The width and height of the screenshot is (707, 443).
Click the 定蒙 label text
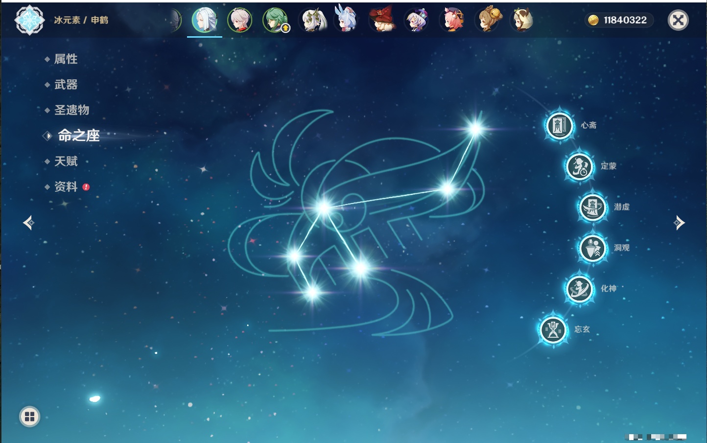pos(609,166)
